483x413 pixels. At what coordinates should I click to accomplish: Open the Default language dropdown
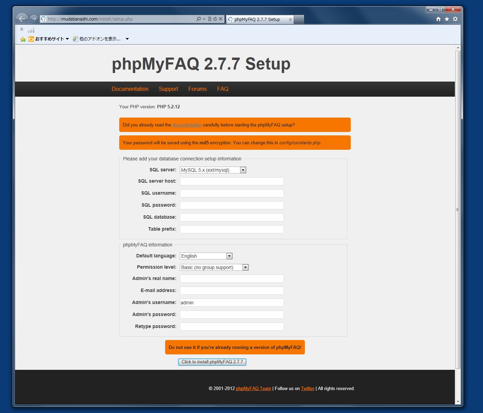206,256
